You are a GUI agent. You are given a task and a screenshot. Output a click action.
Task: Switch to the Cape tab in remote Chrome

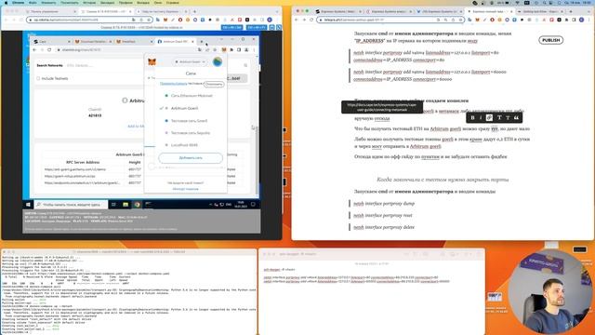coord(52,41)
